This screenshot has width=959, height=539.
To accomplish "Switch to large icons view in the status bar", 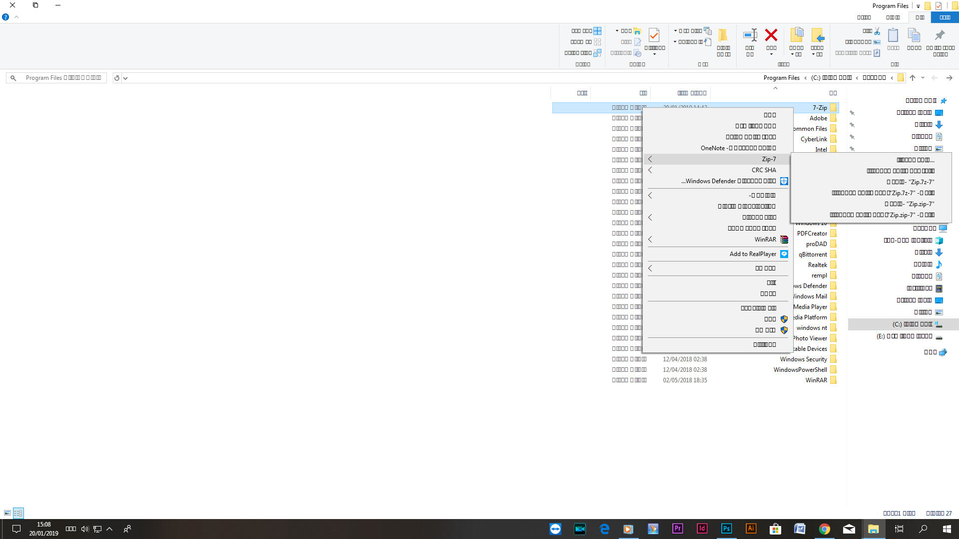I will pos(7,513).
